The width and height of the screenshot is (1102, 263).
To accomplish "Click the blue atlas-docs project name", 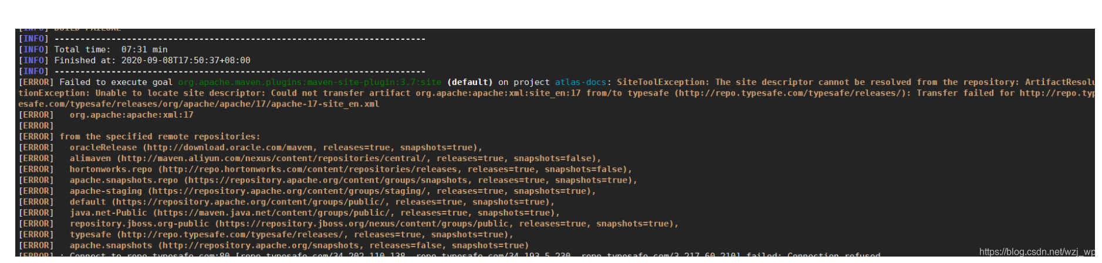I will coord(581,83).
